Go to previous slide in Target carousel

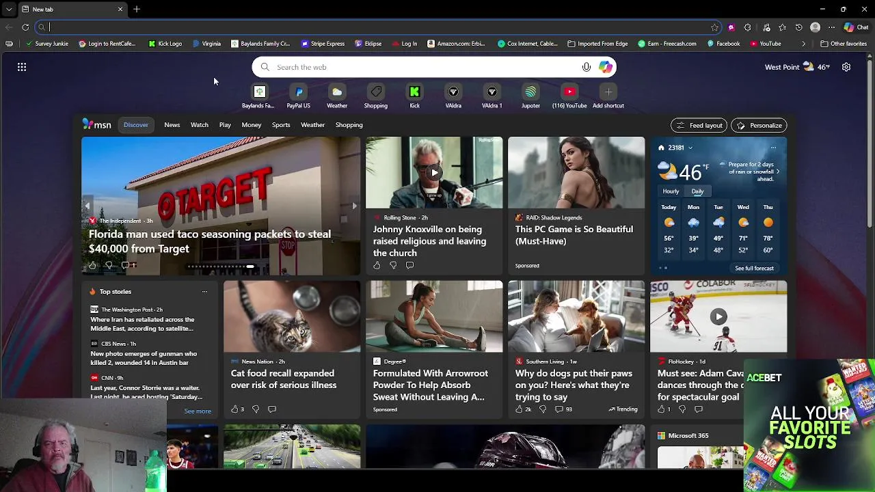tap(87, 206)
